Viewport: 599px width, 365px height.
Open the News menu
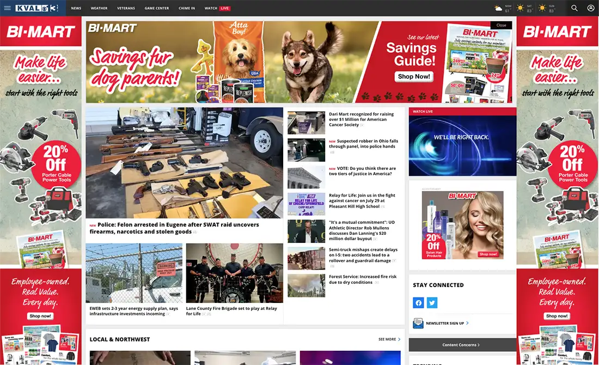click(76, 8)
